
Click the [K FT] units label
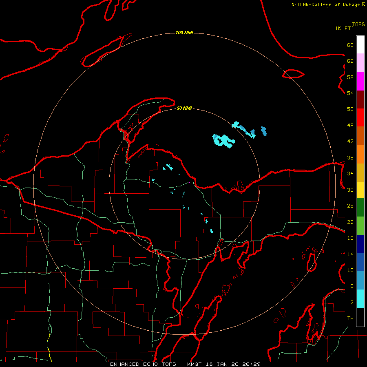click(x=345, y=28)
